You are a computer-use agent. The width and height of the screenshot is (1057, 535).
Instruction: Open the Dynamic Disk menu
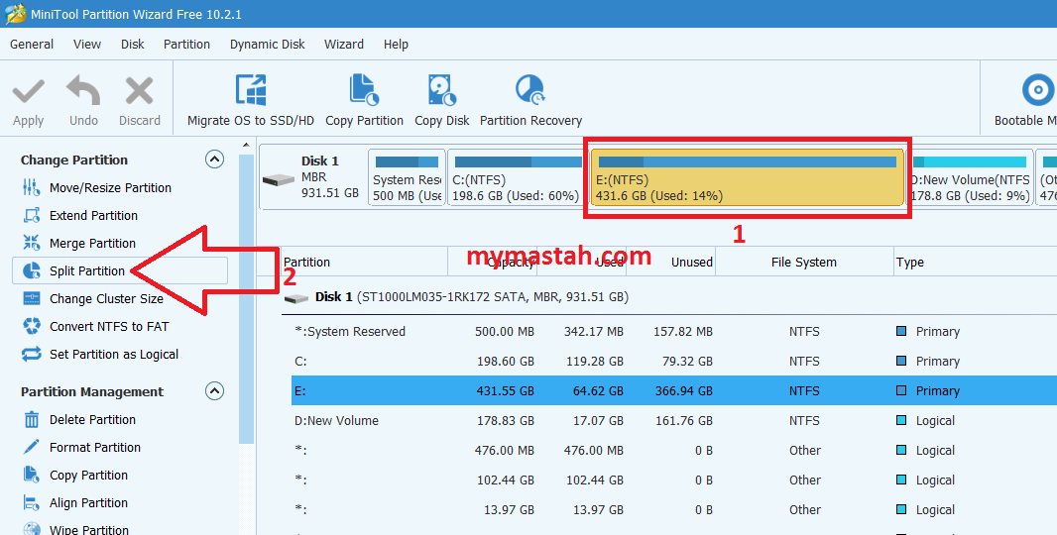267,45
